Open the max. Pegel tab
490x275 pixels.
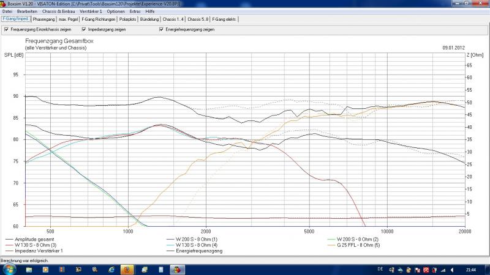[68, 20]
